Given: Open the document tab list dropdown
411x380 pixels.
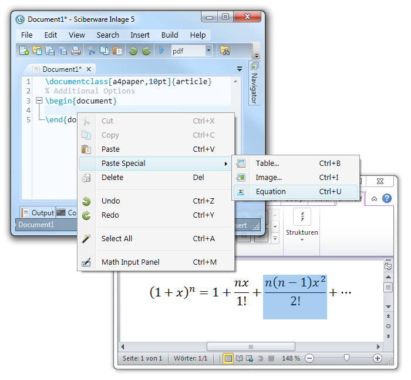Looking at the screenshot, I should point(240,69).
